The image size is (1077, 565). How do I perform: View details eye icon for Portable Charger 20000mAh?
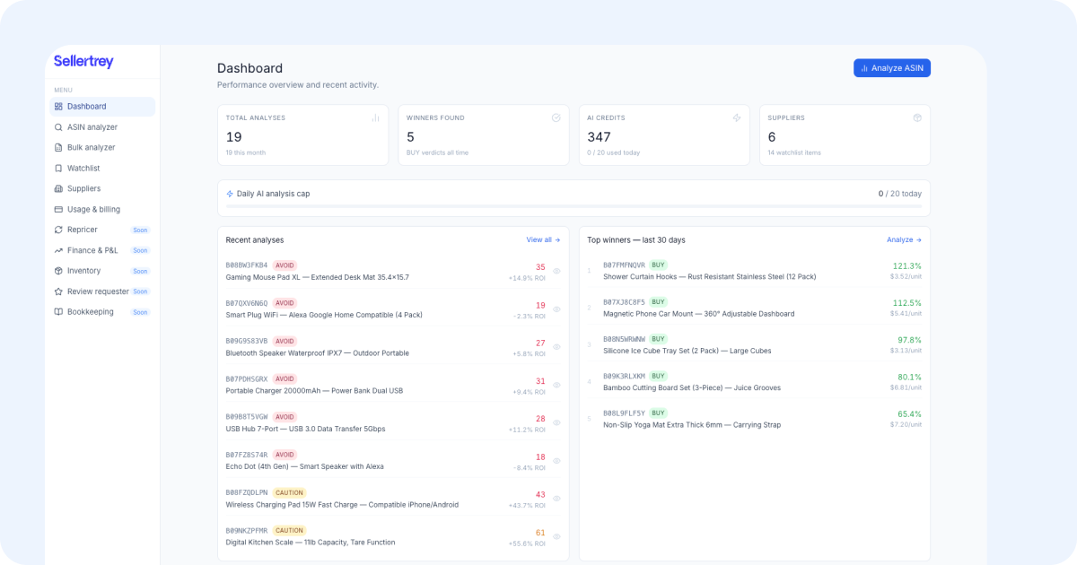(x=556, y=385)
